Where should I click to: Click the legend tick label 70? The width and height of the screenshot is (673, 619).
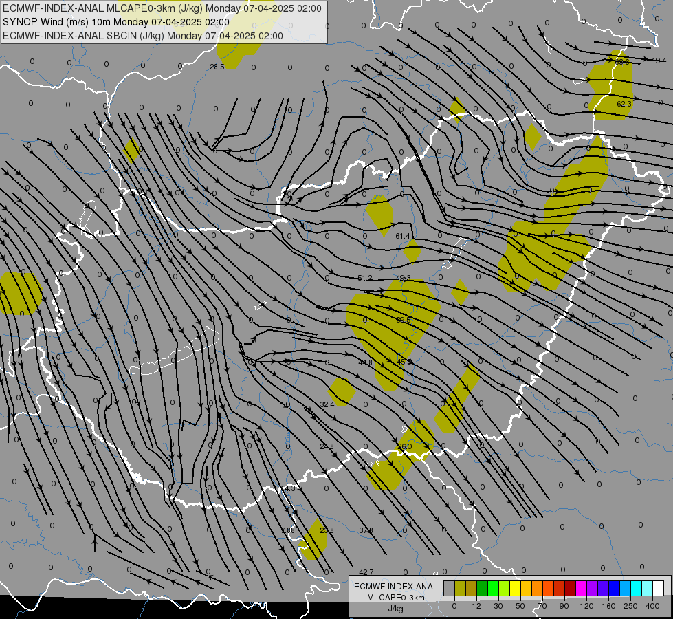click(x=542, y=606)
